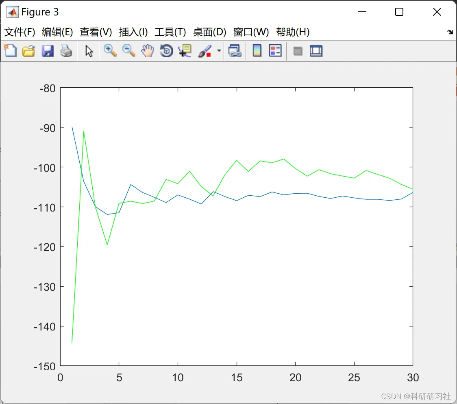Expand the brush color dropdown arrow

219,51
